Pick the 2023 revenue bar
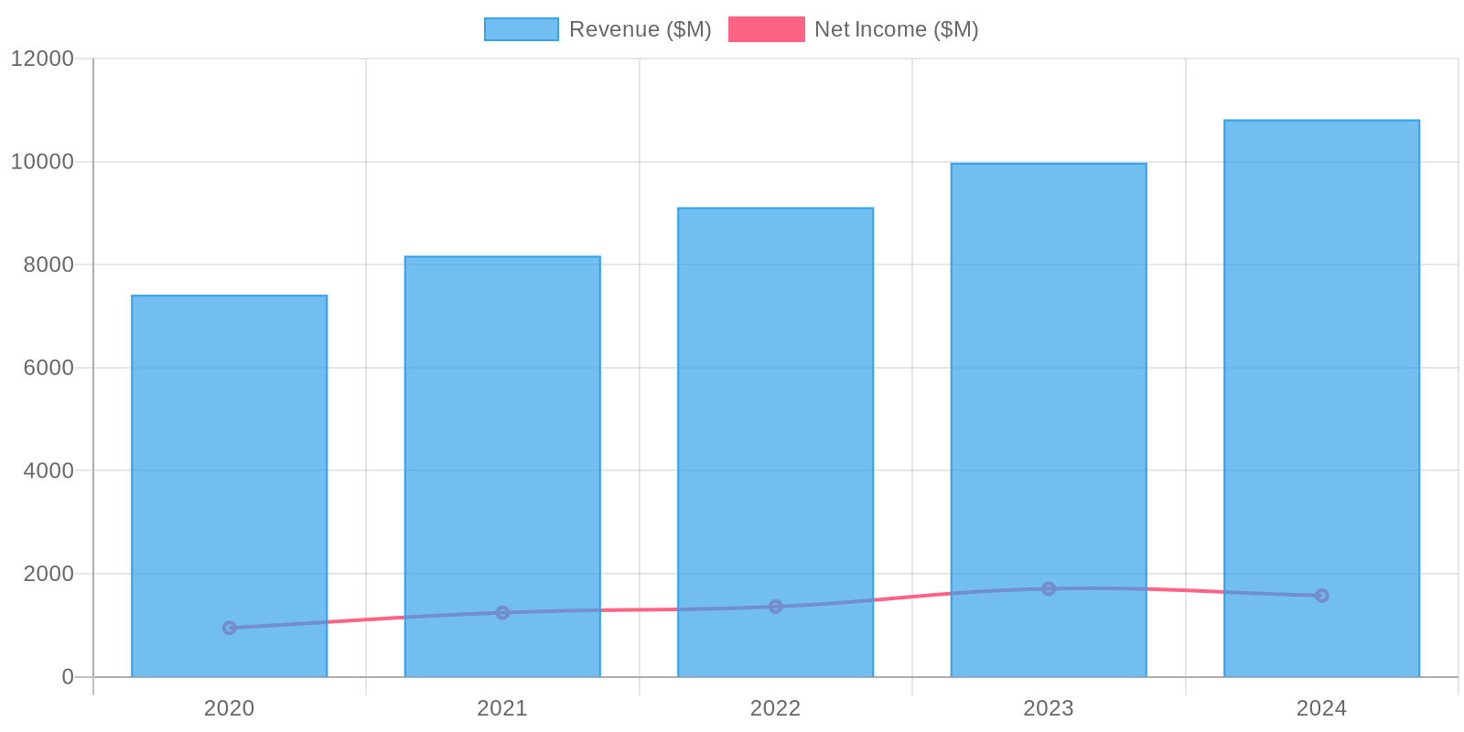This screenshot has height=732, width=1464. click(x=1049, y=384)
